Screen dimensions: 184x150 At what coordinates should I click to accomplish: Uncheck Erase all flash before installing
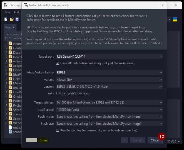(57, 63)
